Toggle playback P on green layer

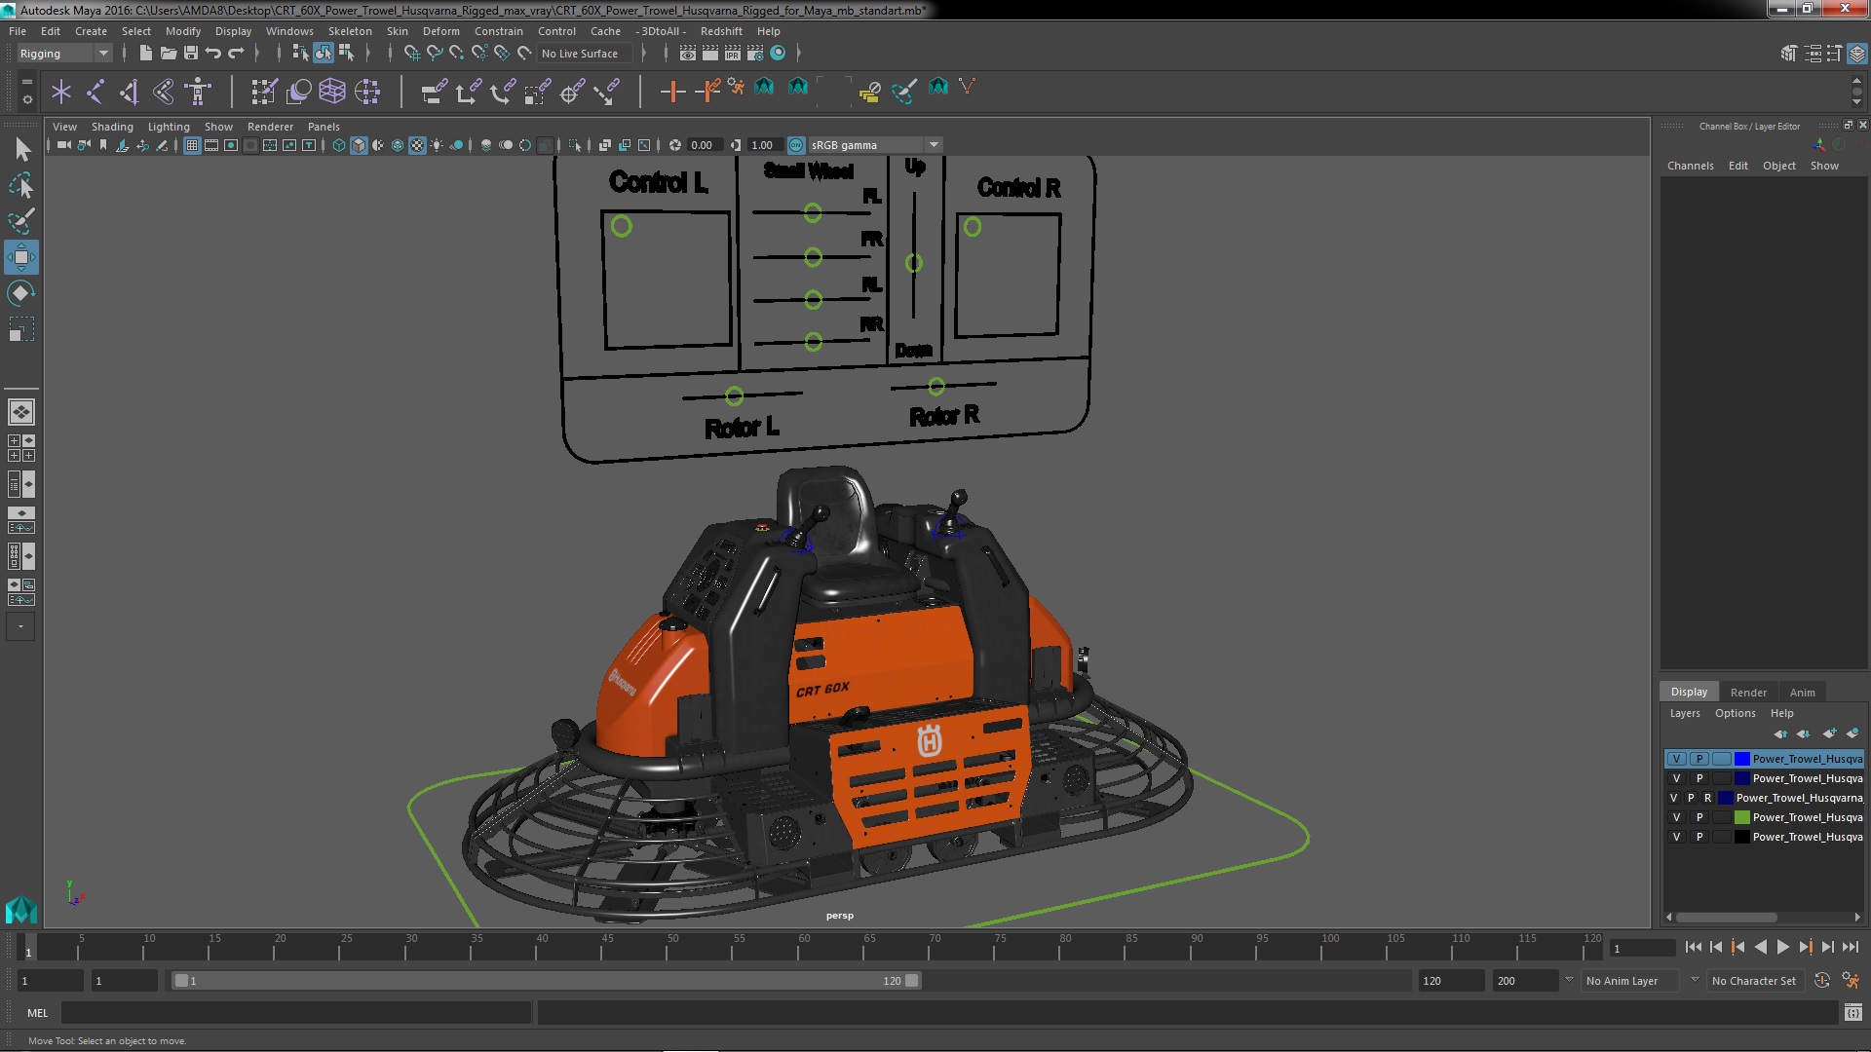coord(1699,817)
